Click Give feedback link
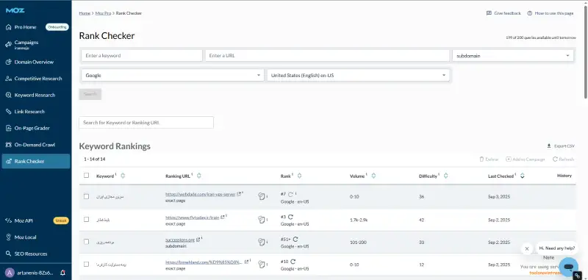The image size is (588, 280). click(503, 13)
